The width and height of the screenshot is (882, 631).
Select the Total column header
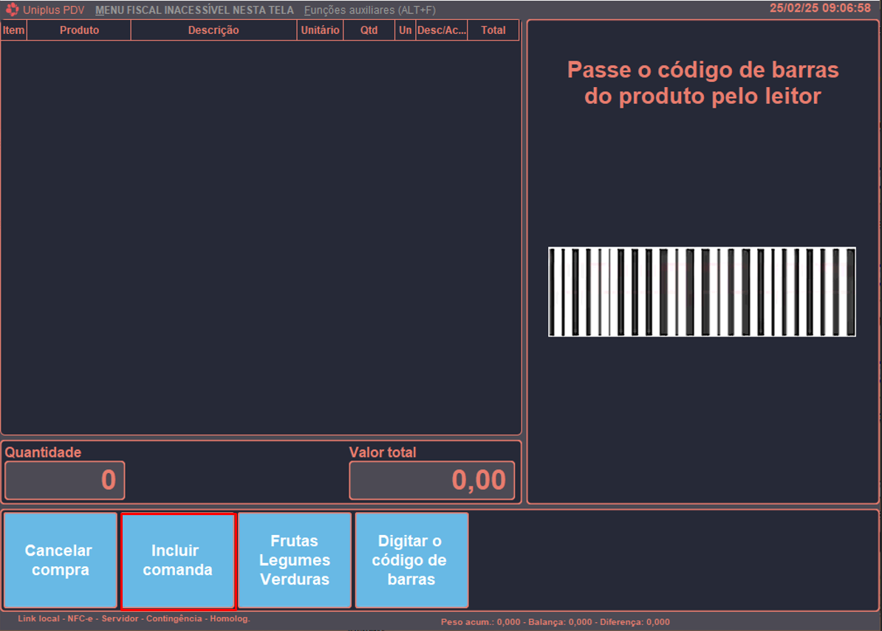(493, 30)
